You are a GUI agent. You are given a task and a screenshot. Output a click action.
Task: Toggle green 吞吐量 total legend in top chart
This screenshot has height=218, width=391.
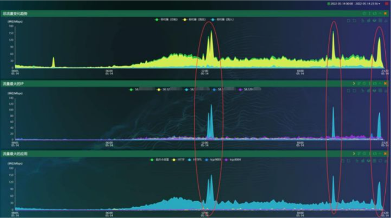(x=166, y=19)
